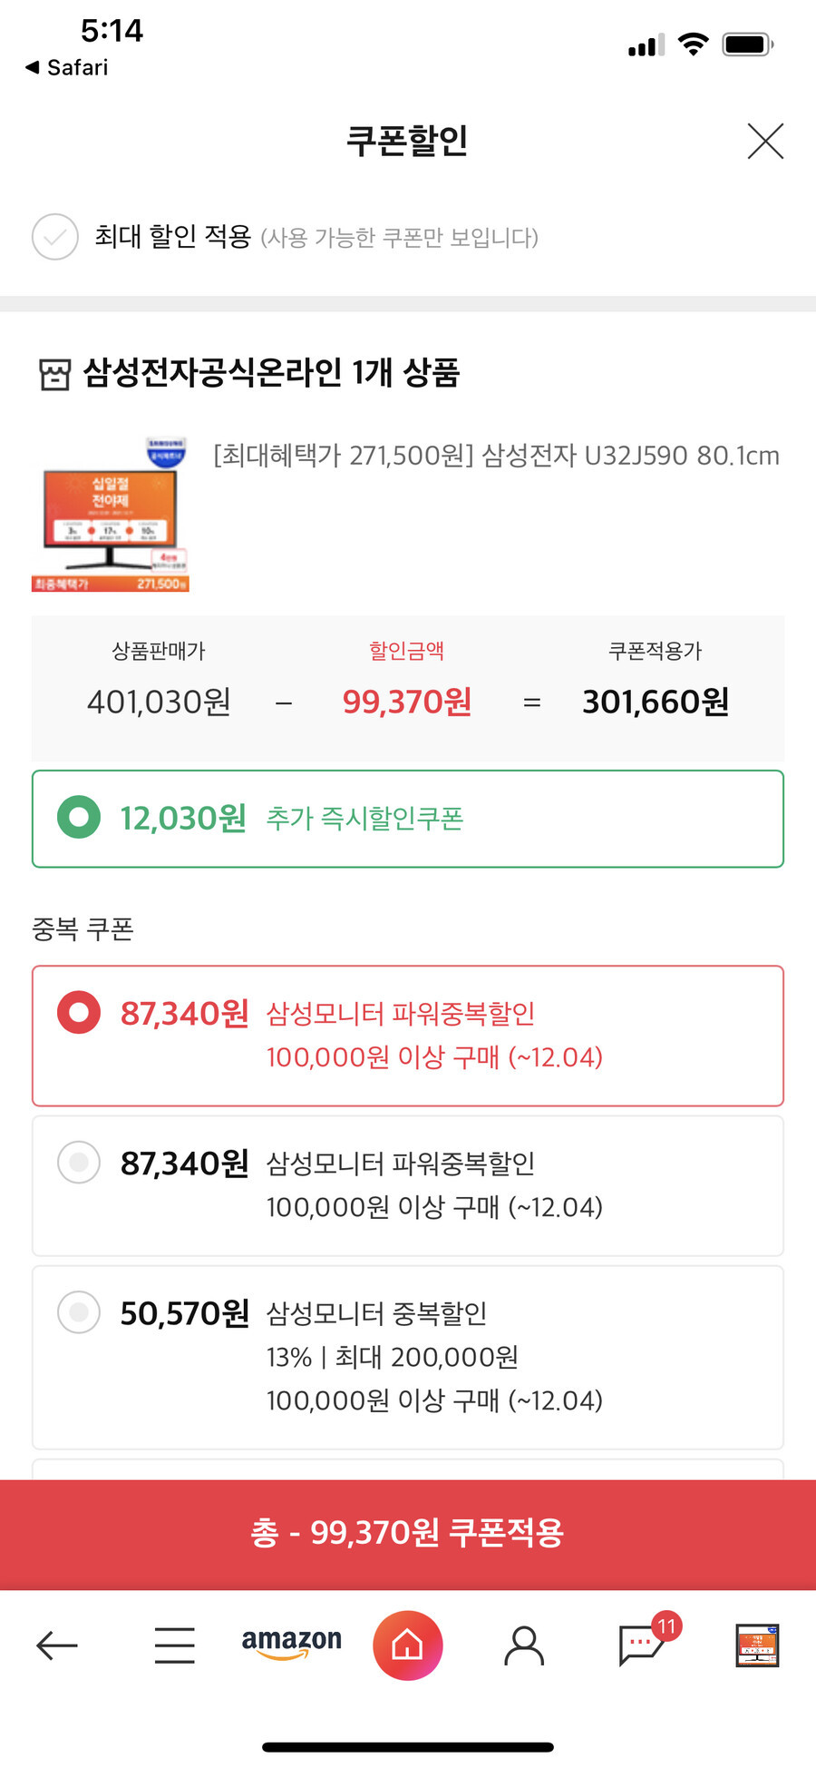Close the 쿠폰할인 coupon dialog

point(765,141)
